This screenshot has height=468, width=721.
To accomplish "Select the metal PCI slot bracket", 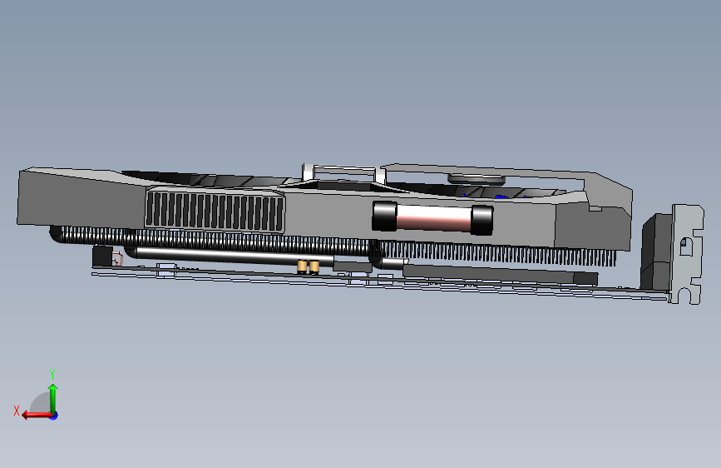I will [687, 254].
